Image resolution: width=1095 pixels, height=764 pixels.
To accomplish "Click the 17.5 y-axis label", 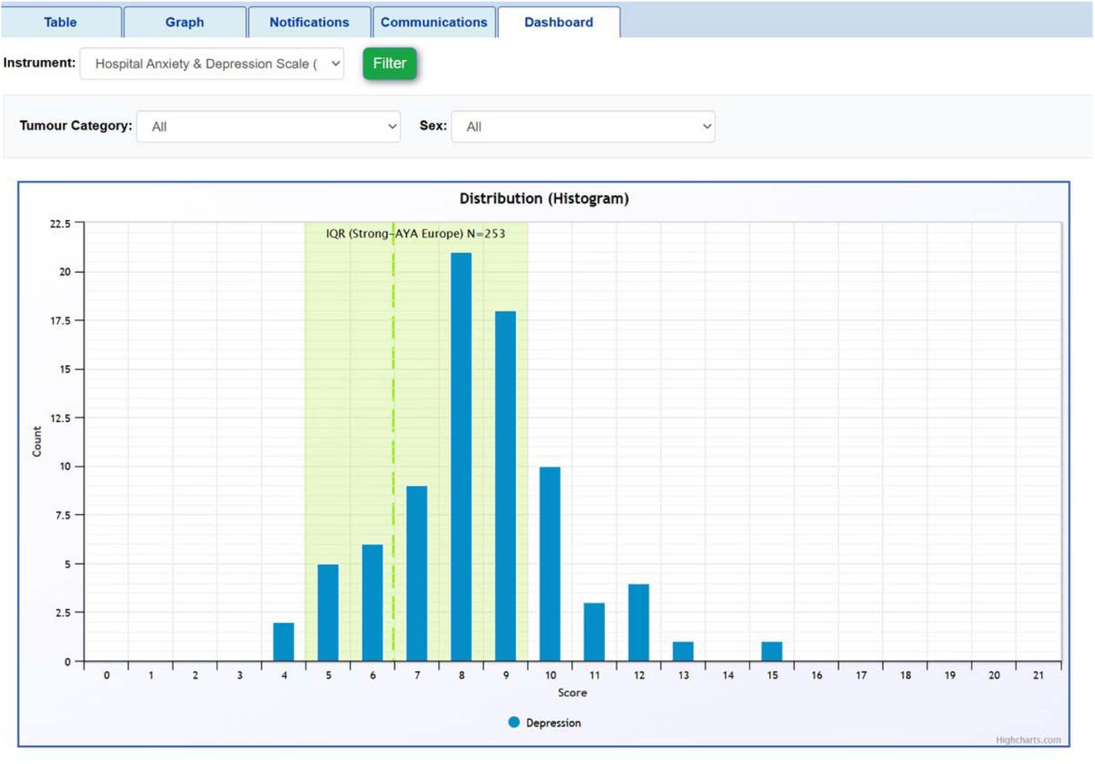I will coord(59,321).
